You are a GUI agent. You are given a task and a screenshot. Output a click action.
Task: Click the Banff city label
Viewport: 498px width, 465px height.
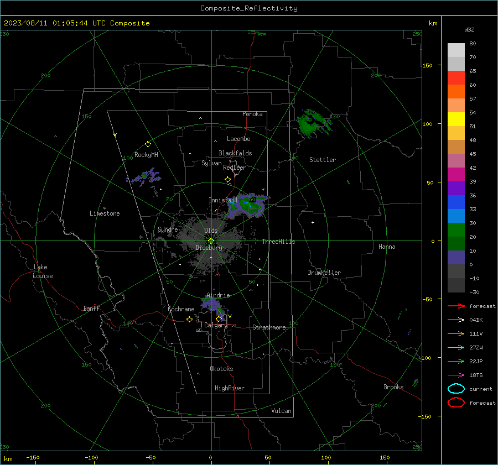click(x=91, y=308)
